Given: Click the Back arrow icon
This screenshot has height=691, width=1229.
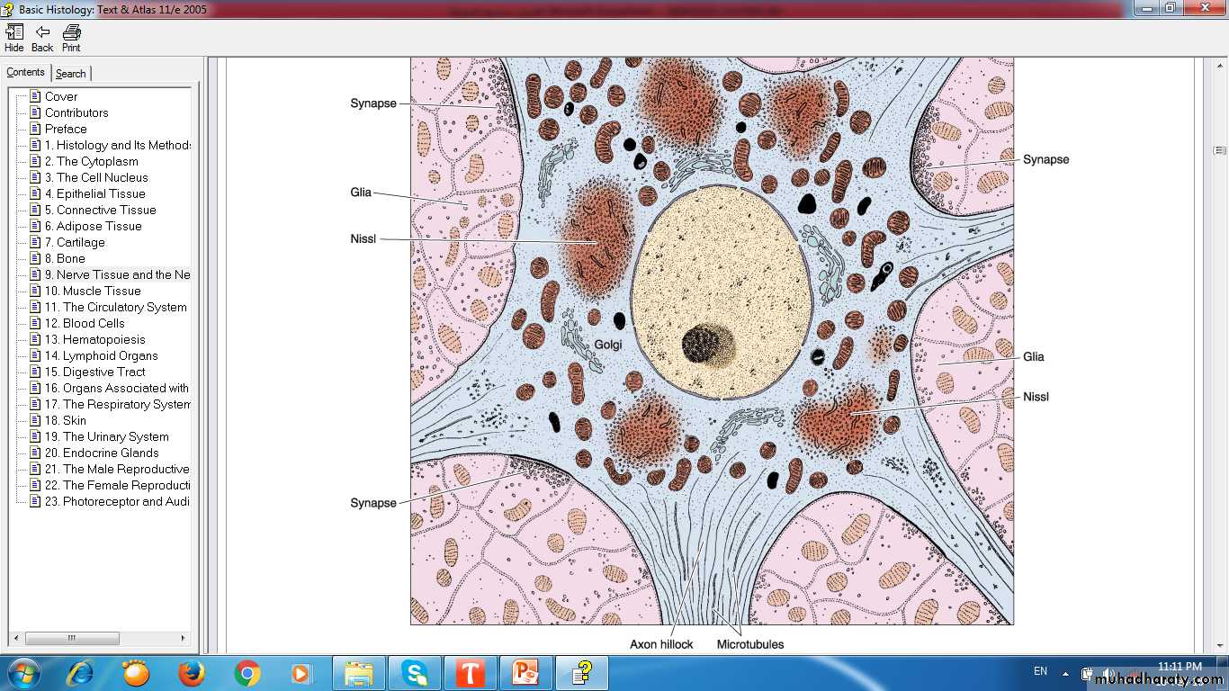Looking at the screenshot, I should click(42, 38).
